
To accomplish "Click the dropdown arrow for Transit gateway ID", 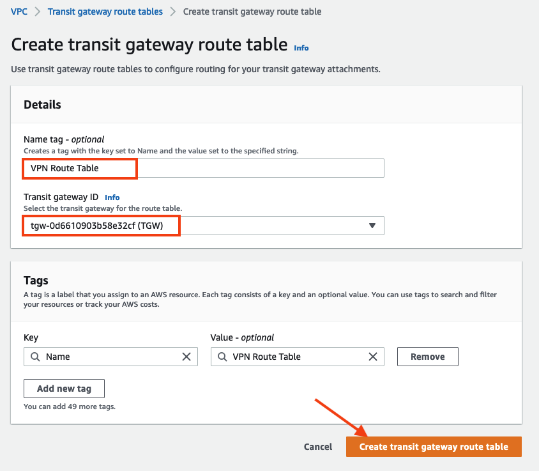I will [x=372, y=226].
